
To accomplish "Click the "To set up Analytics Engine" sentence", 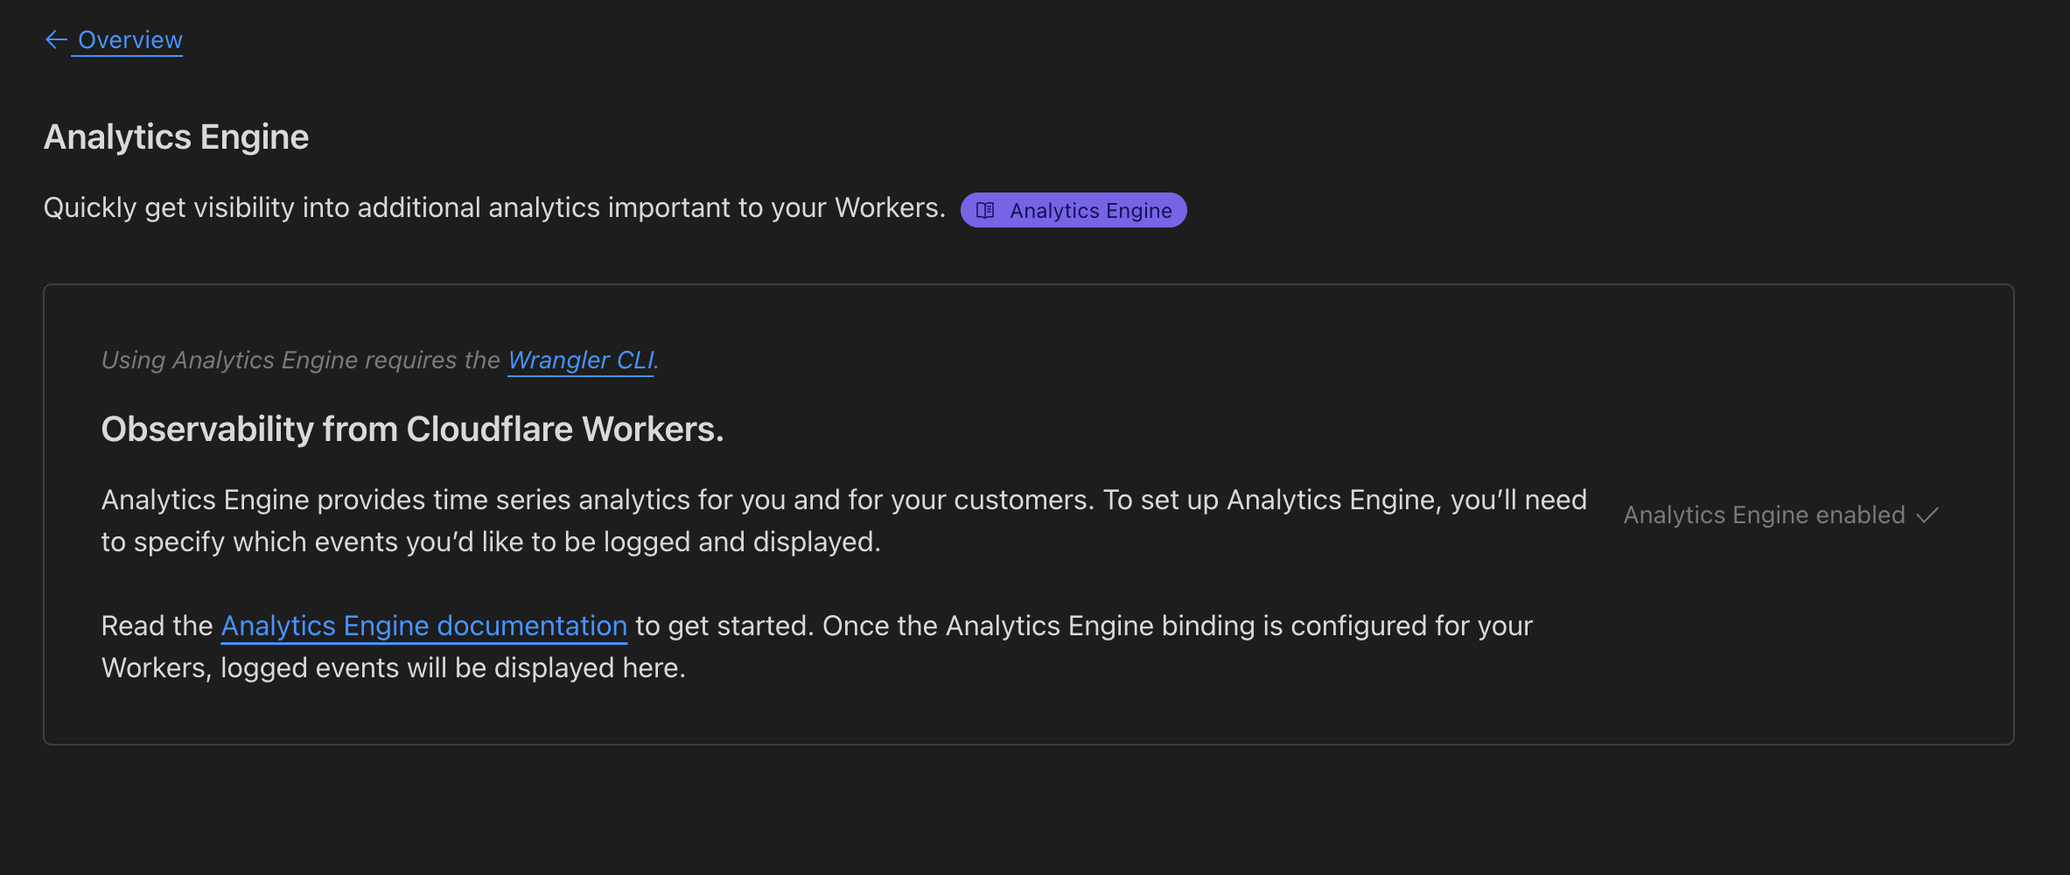I will 1344,500.
